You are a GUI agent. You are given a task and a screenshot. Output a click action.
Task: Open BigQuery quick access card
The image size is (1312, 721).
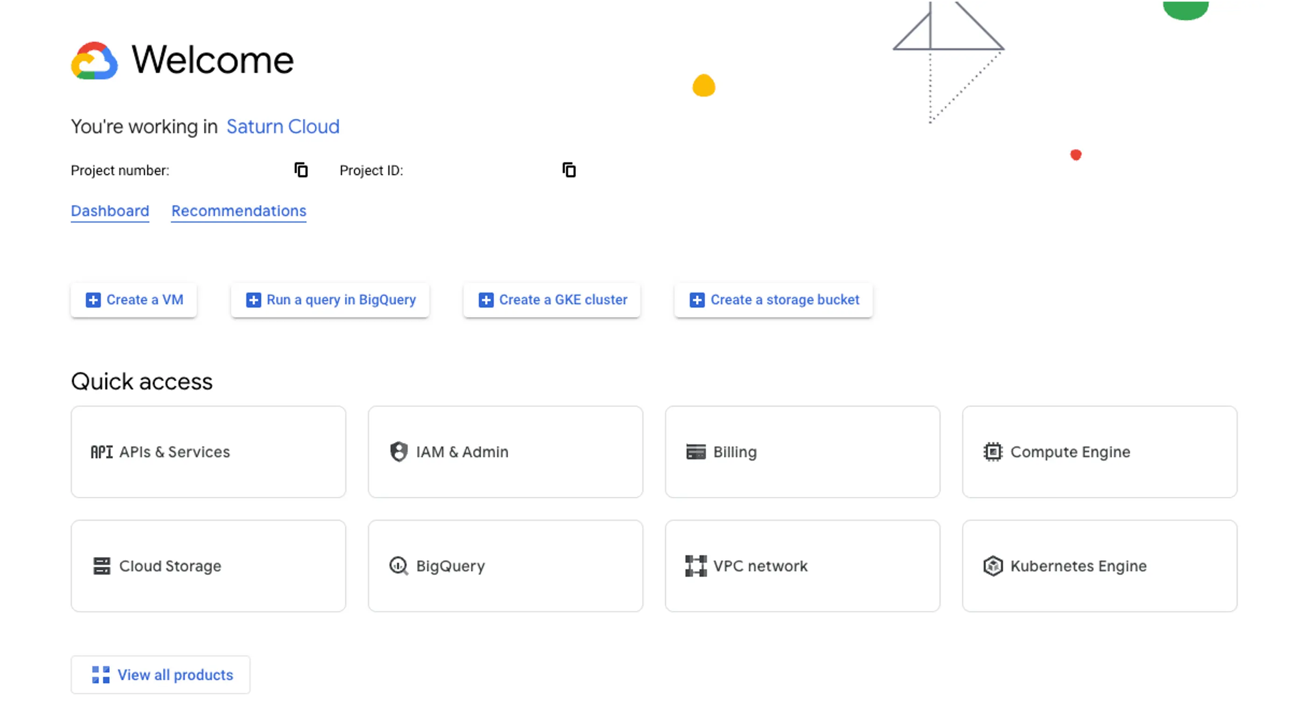click(x=505, y=565)
